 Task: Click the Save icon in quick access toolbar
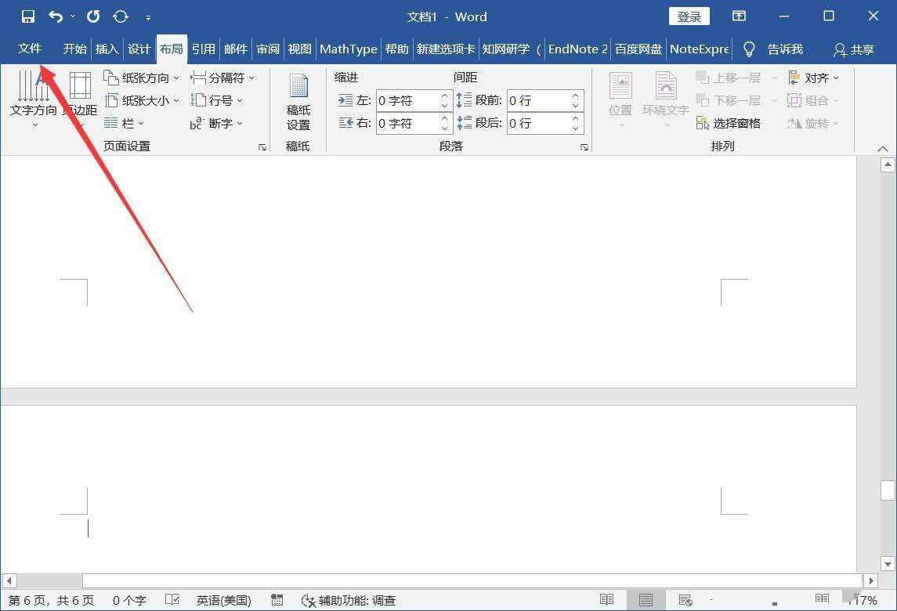click(27, 16)
